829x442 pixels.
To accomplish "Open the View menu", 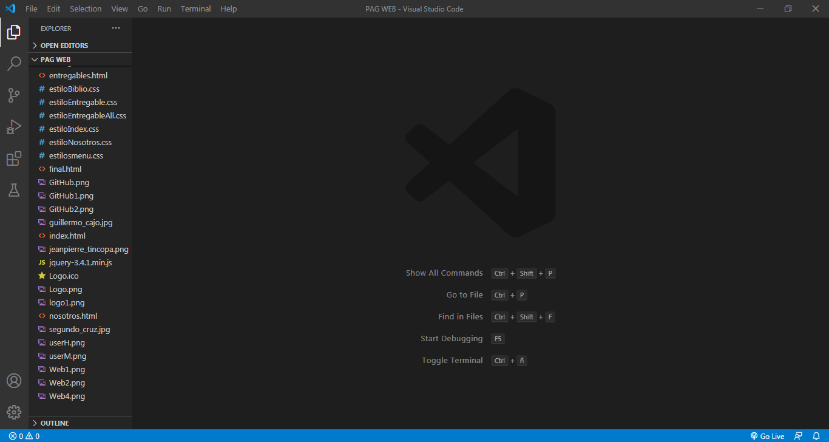I will [120, 8].
